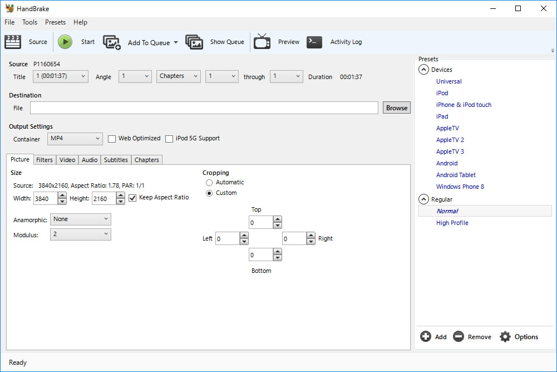
Task: Open the Activity Log terminal icon
Action: [314, 42]
